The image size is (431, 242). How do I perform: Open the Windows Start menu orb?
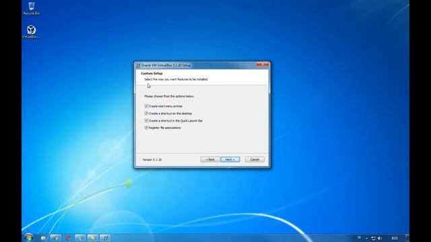coord(28,237)
